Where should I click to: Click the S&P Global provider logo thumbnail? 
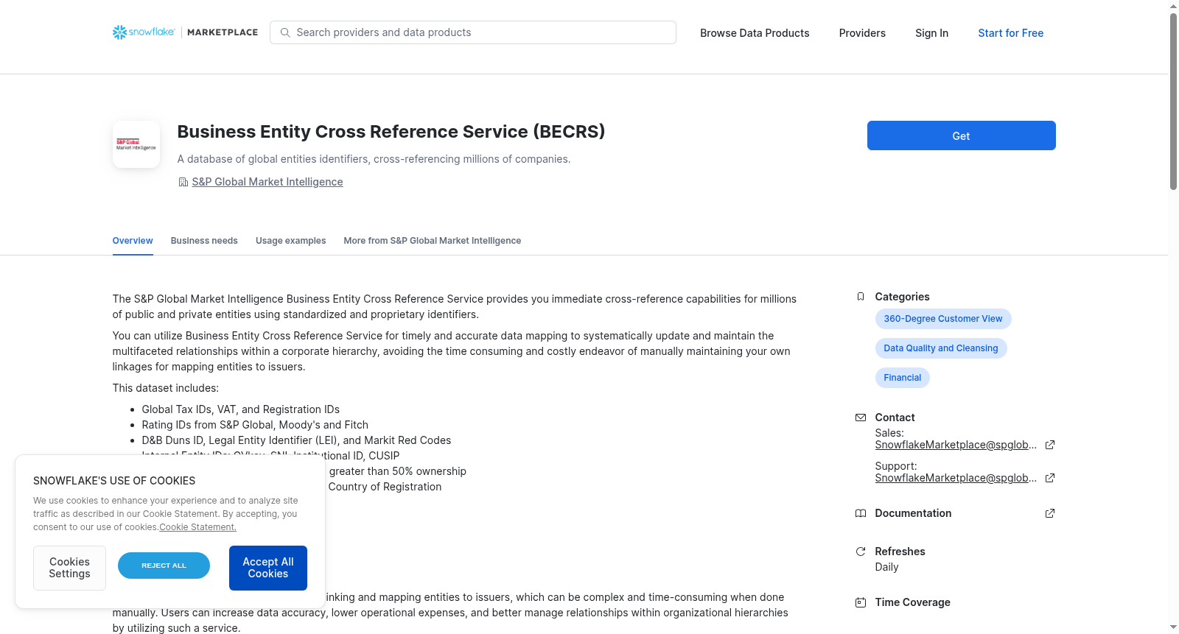point(136,144)
